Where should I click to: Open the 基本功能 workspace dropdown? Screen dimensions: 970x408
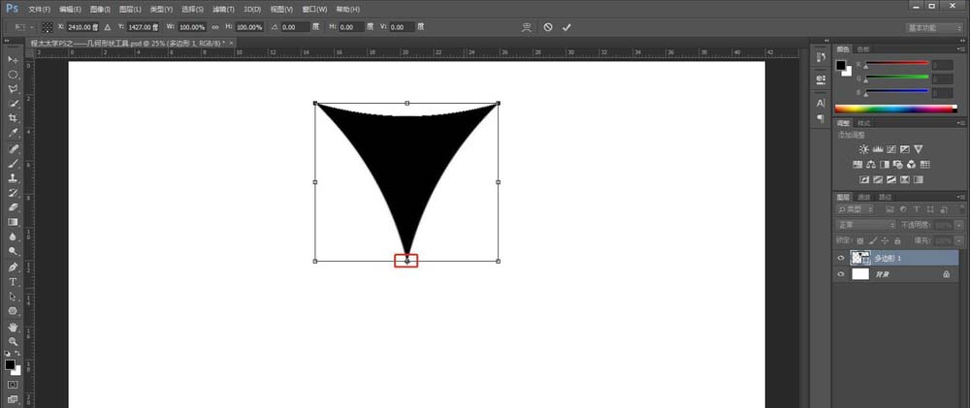pyautogui.click(x=934, y=27)
